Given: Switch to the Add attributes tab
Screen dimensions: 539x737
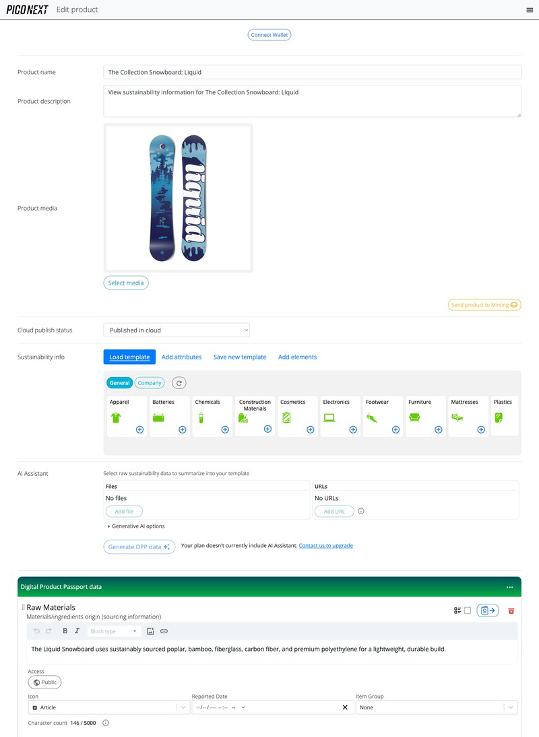Looking at the screenshot, I should 181,357.
